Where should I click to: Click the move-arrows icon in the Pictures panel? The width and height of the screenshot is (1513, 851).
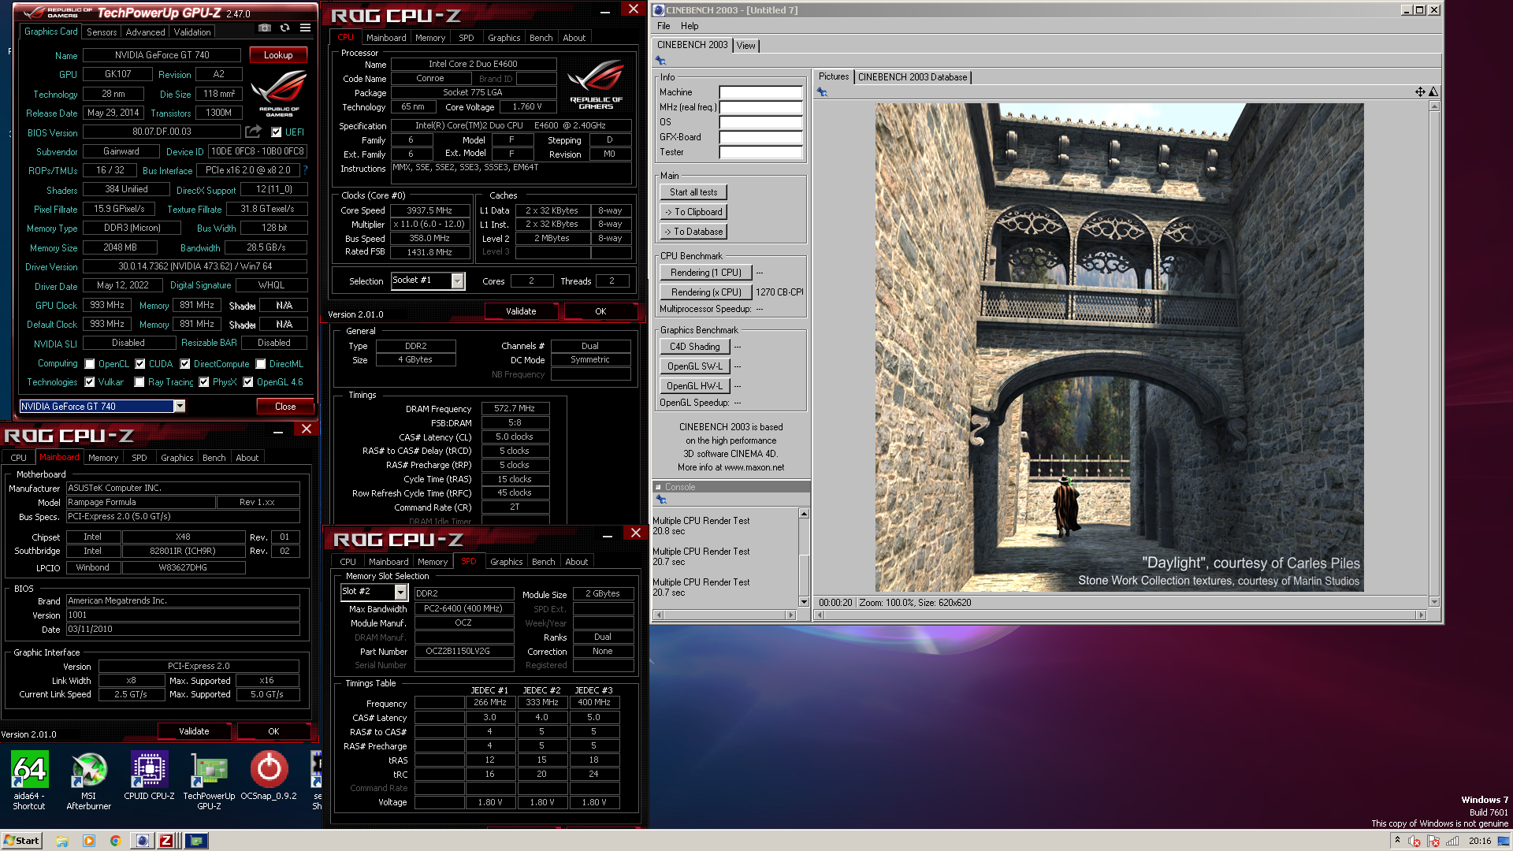pyautogui.click(x=1420, y=92)
